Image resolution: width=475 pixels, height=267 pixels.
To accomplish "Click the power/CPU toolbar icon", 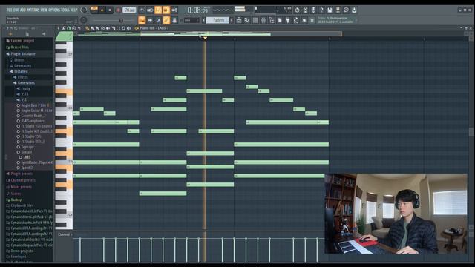I will (297, 10).
